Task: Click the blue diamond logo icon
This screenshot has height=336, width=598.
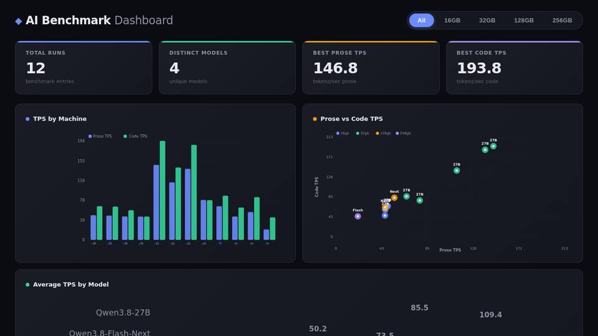Action: click(18, 21)
